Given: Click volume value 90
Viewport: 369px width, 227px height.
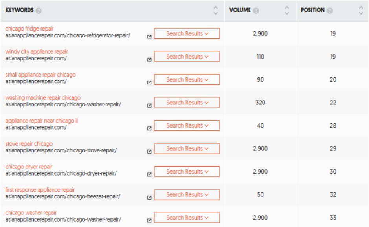Looking at the screenshot, I should point(260,79).
